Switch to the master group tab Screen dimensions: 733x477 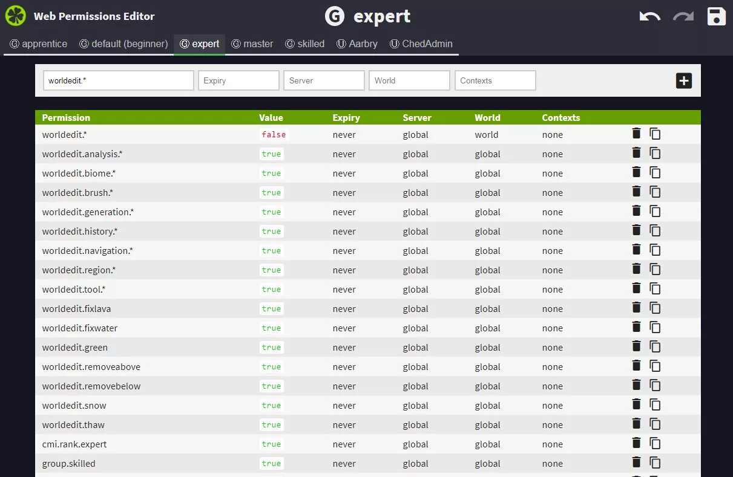coord(252,44)
